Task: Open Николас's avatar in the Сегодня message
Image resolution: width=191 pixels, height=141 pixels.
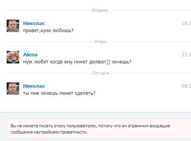Action: coord(13,89)
